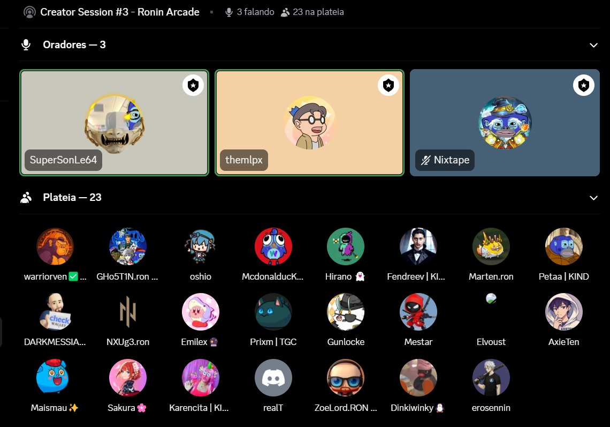Click the microphone icon beside the Oradores heading
This screenshot has height=427, width=610.
tap(26, 44)
